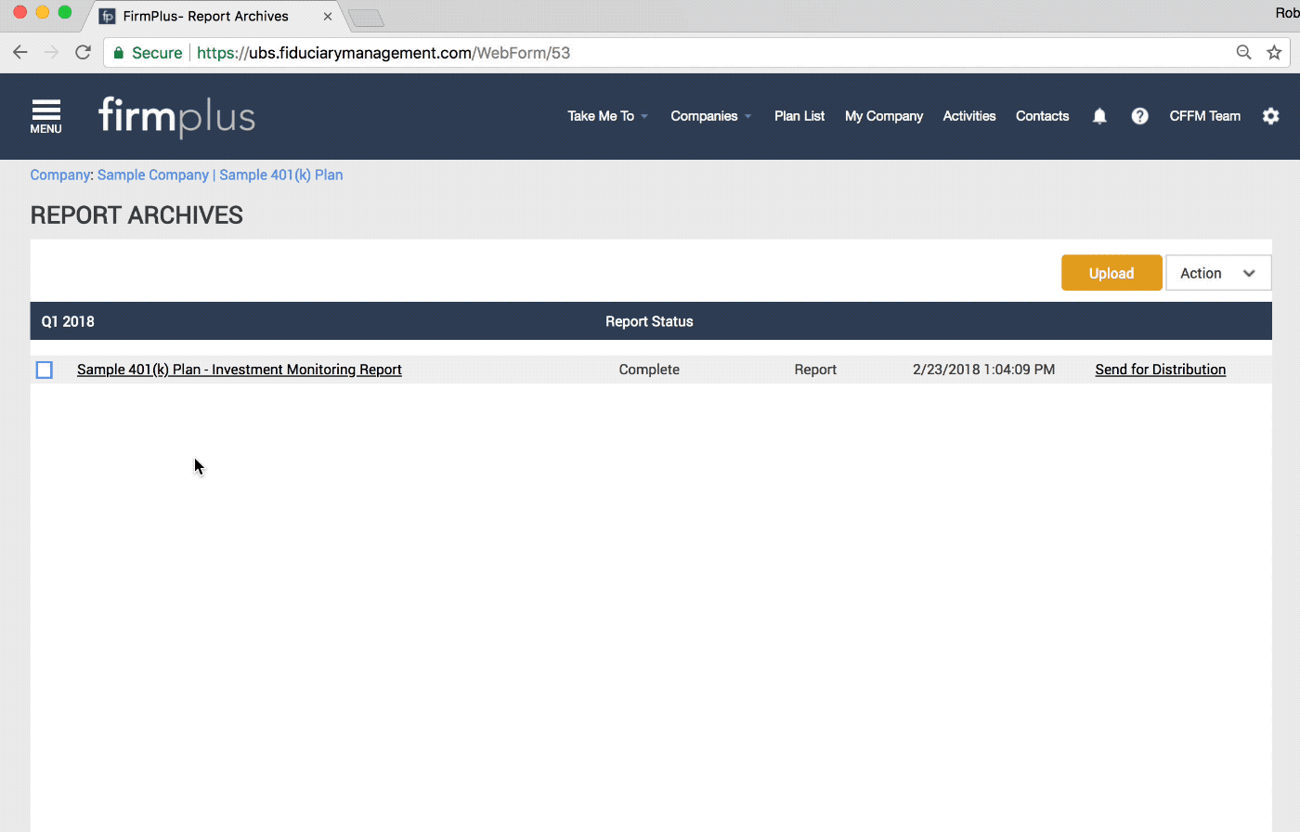Screen dimensions: 1300x832
Task: Open notifications bell icon
Action: pyautogui.click(x=1099, y=116)
